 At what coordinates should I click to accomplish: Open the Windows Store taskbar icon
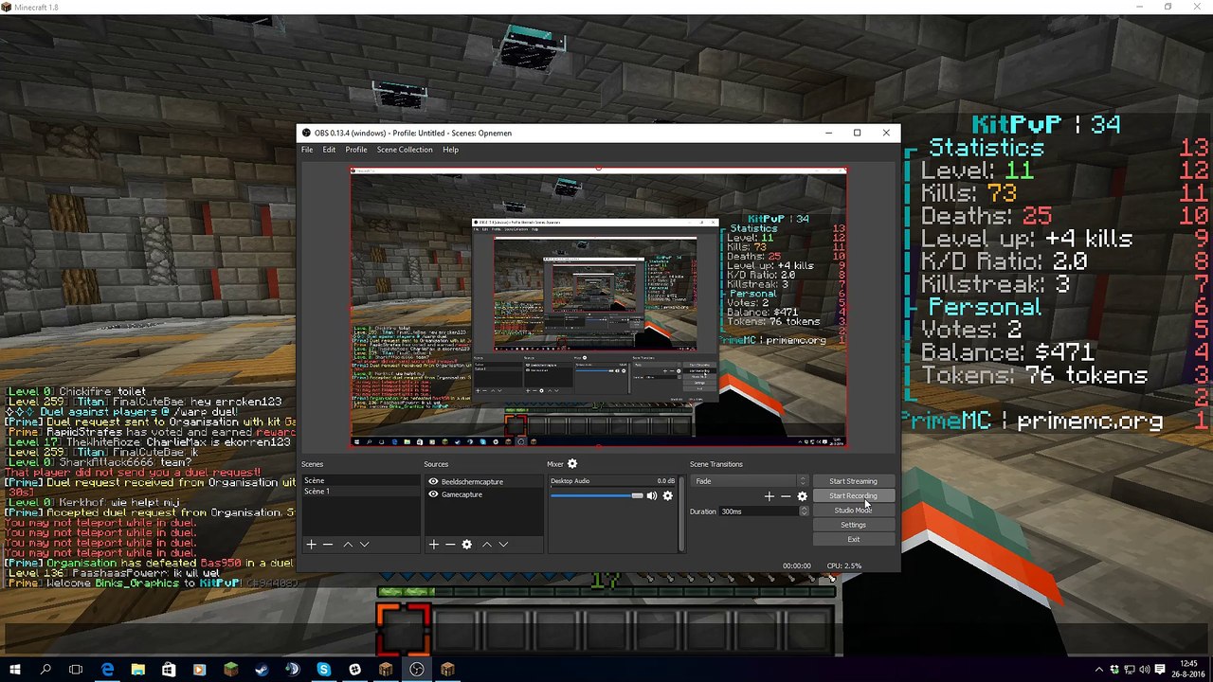click(x=169, y=670)
